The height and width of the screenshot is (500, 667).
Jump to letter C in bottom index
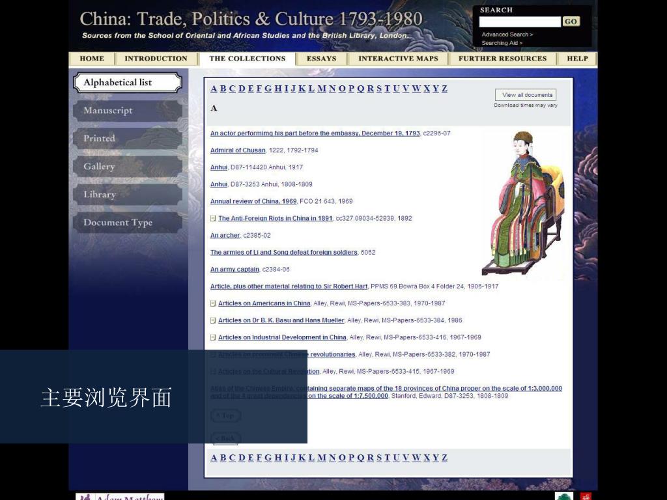[233, 458]
